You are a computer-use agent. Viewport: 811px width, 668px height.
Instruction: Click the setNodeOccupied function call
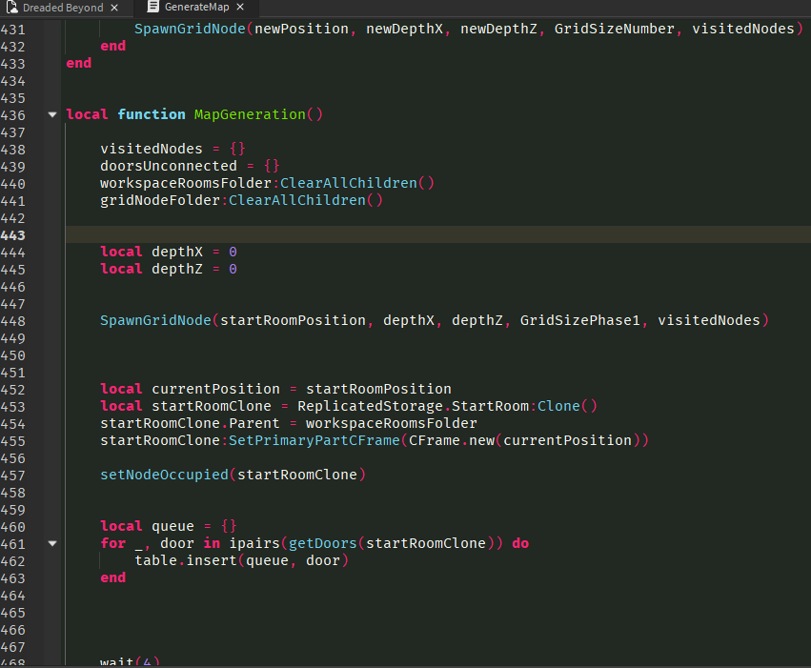tap(164, 475)
